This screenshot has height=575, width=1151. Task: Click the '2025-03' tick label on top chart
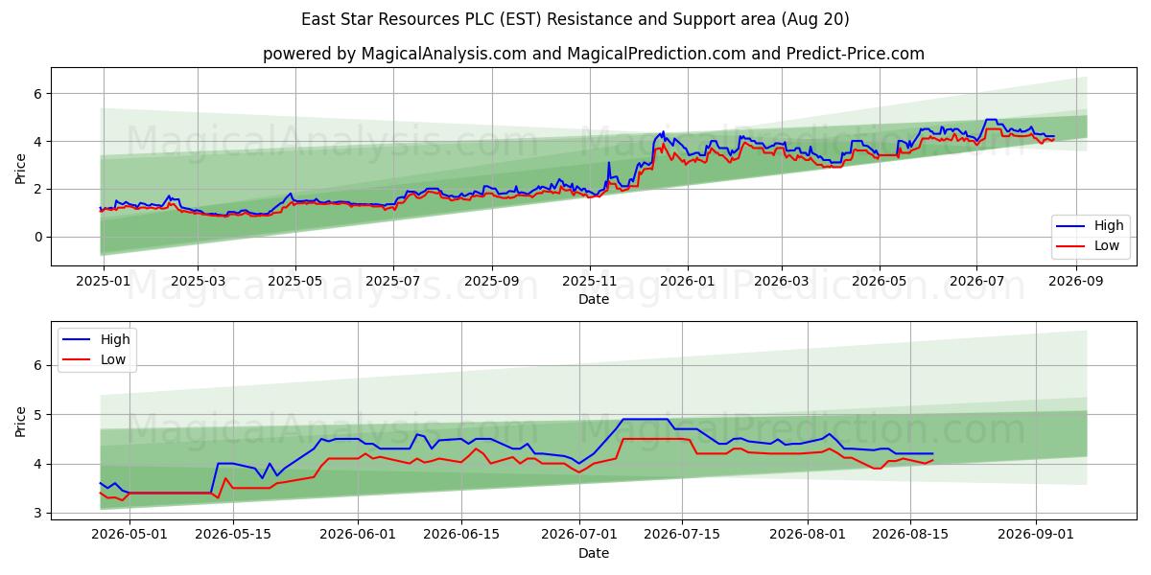[198, 282]
